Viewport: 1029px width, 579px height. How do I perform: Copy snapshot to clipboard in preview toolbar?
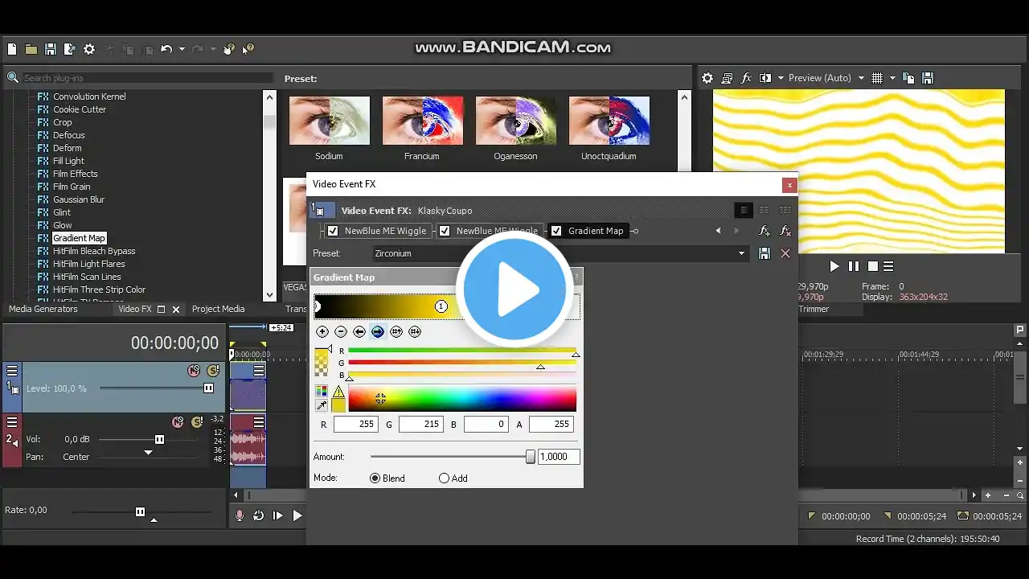908,78
